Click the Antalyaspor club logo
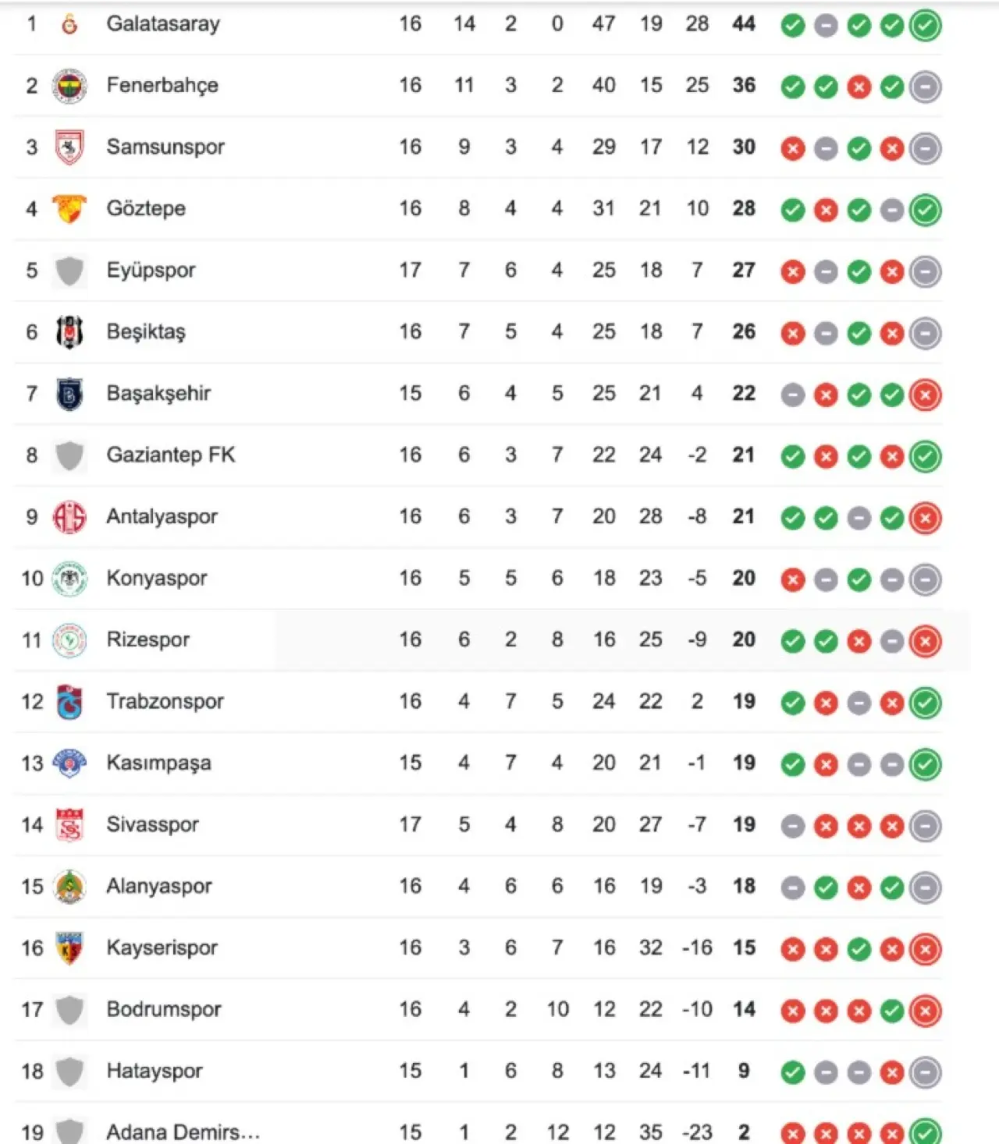Image resolution: width=999 pixels, height=1144 pixels. coord(69,517)
